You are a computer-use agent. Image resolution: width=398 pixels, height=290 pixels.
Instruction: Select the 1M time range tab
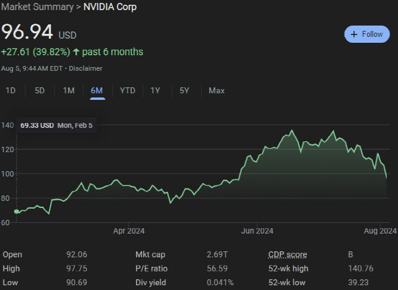(69, 91)
